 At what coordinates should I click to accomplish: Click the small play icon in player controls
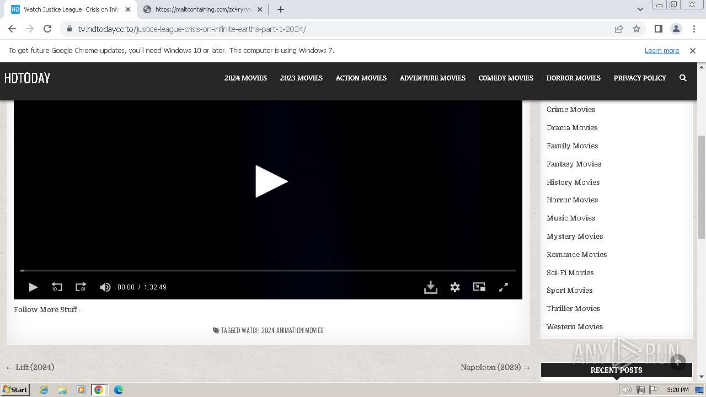[33, 287]
